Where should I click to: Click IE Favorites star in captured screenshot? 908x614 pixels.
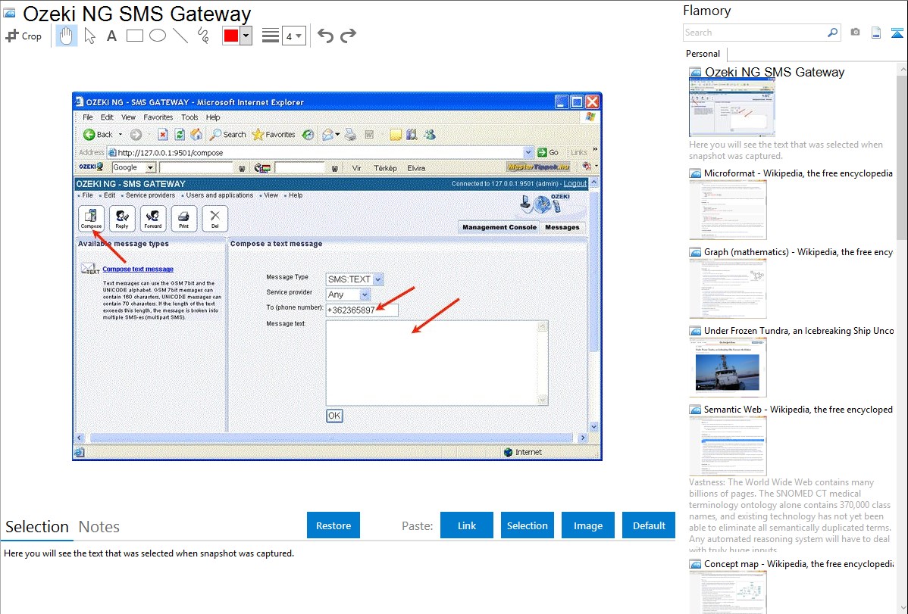tap(274, 135)
